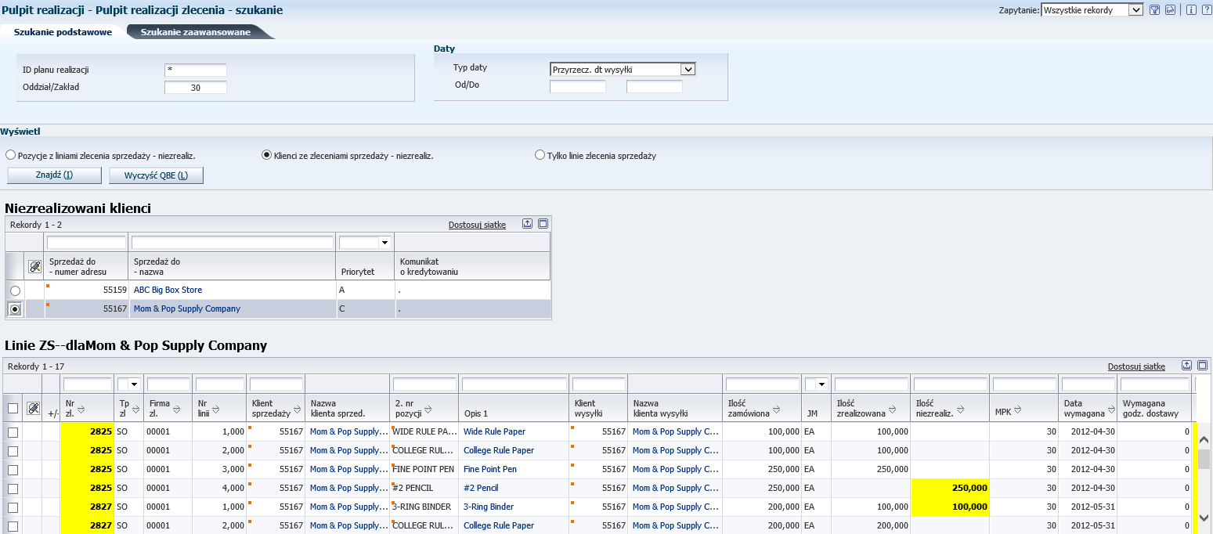Click the glasses browse icon near Zapytanie
Viewport: 1213px width, 534px height.
point(1171,9)
